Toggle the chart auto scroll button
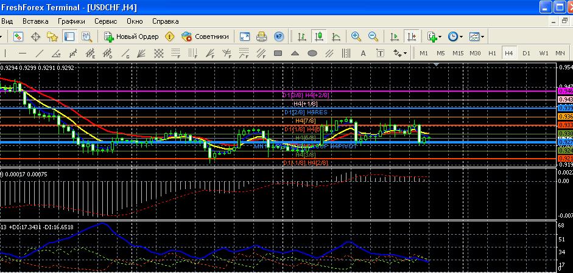 [x=395, y=37]
